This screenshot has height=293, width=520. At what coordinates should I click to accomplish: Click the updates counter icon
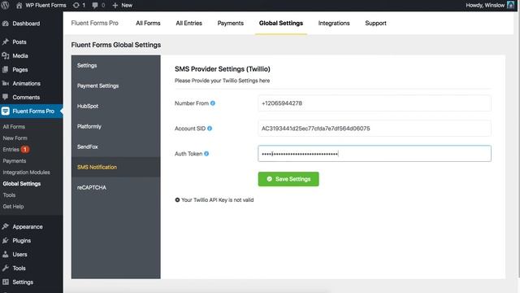(x=76, y=5)
